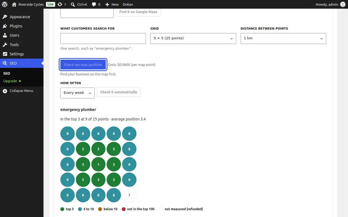This screenshot has width=348, height=217.
Task: Click the red not in top 100 dot
Action: 124,209
